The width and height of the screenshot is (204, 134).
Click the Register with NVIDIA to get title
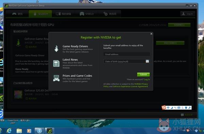click(101, 38)
